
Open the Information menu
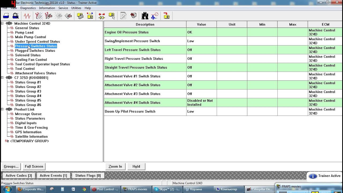click(47, 8)
